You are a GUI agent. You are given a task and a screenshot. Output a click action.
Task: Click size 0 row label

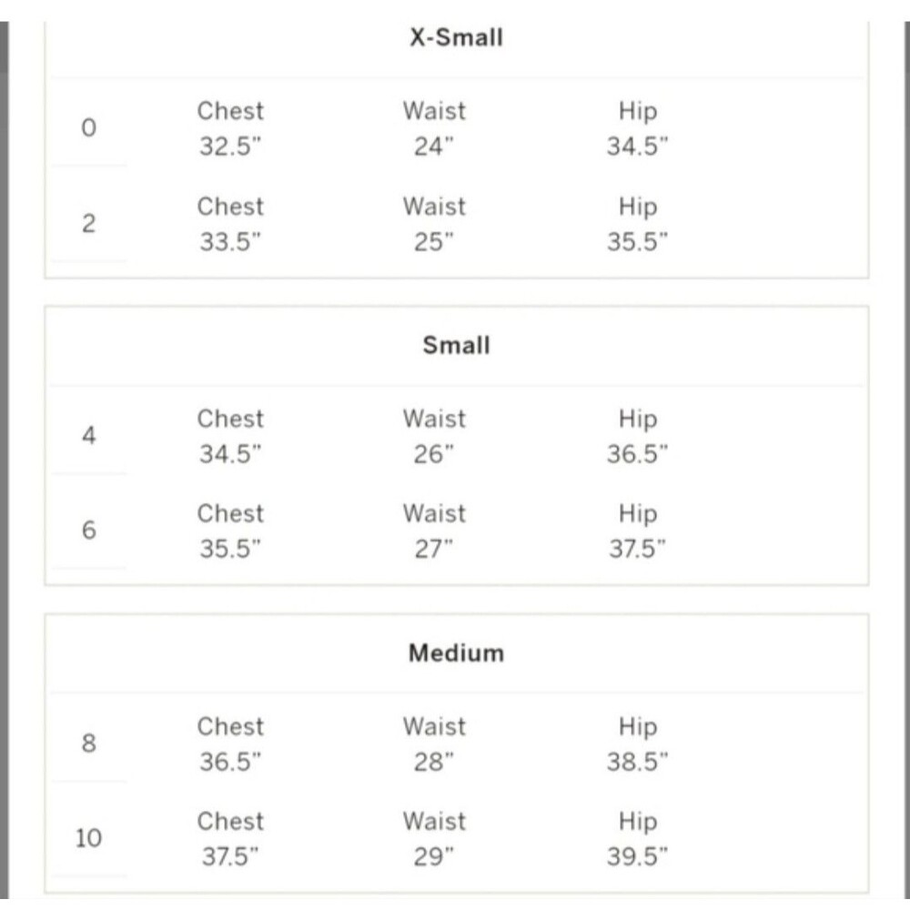(x=88, y=127)
